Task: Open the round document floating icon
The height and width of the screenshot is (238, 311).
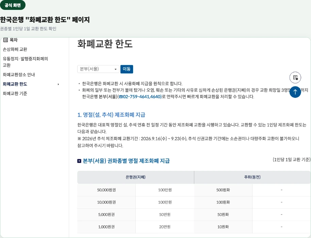Action: coord(295,77)
